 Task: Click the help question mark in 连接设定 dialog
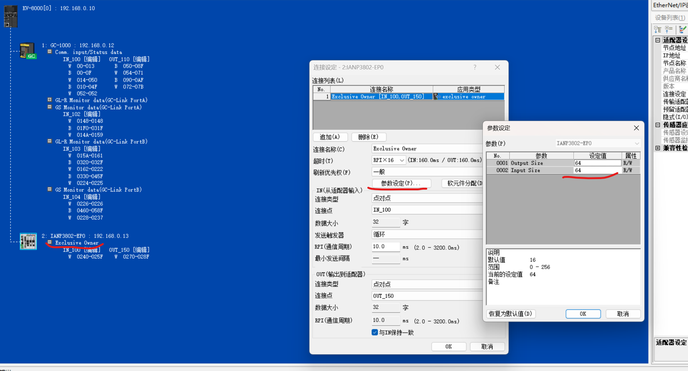(475, 67)
